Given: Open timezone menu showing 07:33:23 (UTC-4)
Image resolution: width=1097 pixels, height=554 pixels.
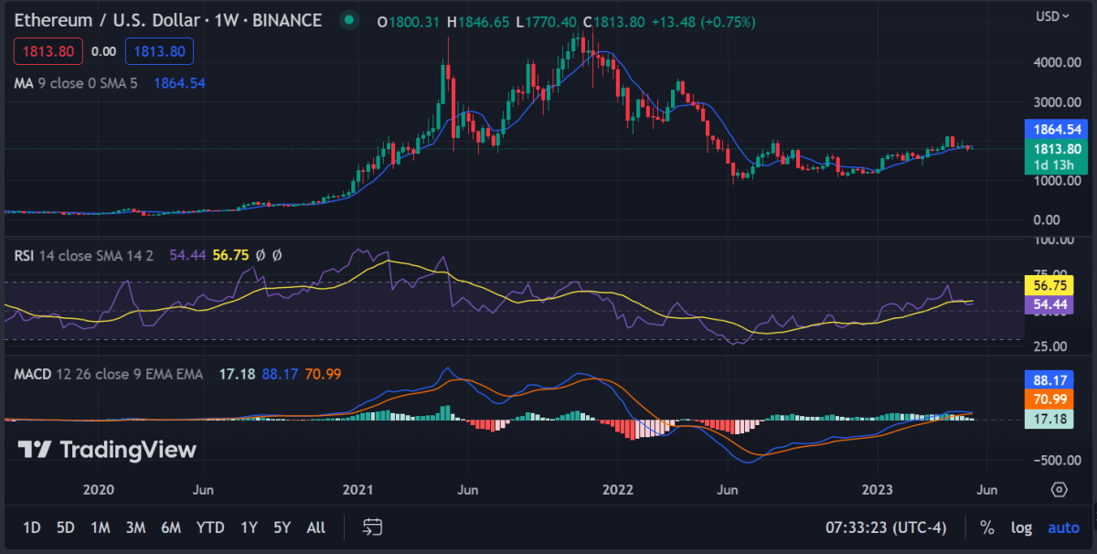Looking at the screenshot, I should 886,527.
